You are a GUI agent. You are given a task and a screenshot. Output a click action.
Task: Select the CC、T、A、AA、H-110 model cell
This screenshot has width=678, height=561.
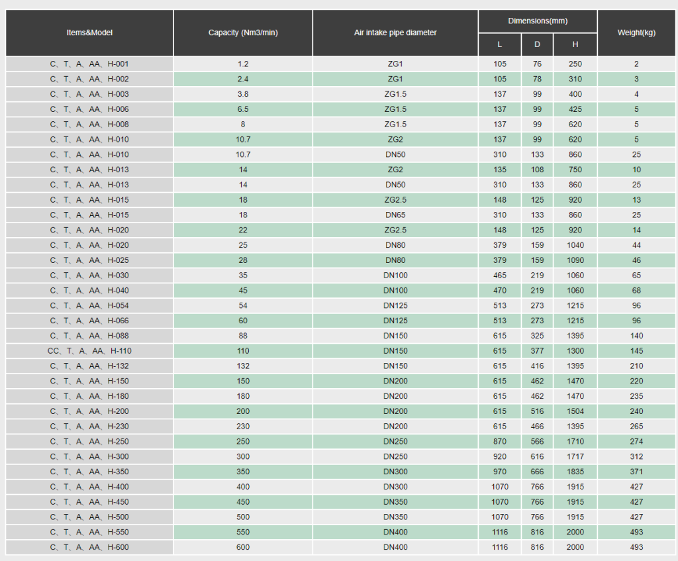[89, 351]
